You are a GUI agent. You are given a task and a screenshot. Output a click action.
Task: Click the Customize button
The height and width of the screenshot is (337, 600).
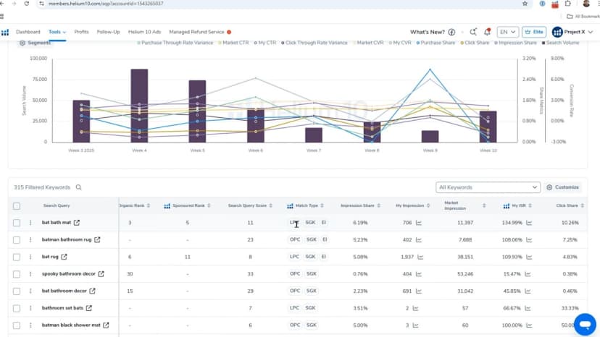point(562,187)
